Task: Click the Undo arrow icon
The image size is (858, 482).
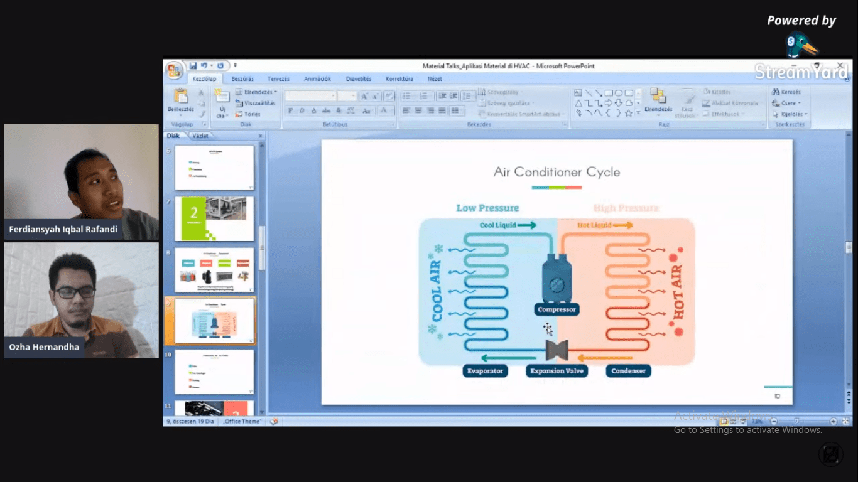Action: pos(204,66)
